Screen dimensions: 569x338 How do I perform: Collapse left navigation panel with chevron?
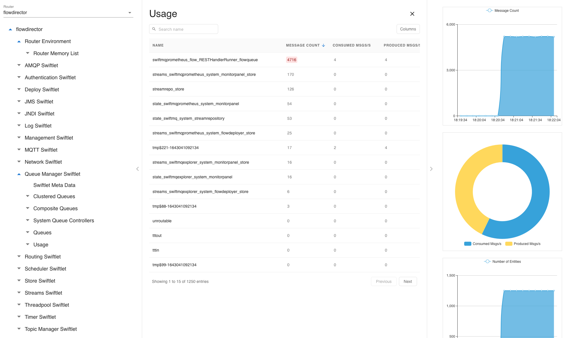pyautogui.click(x=138, y=169)
